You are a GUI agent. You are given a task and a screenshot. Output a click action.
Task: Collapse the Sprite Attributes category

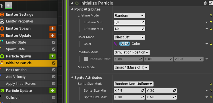click(72, 78)
